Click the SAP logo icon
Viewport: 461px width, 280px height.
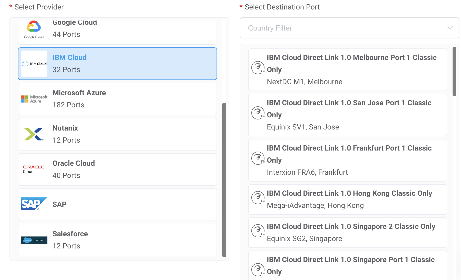[x=34, y=204]
